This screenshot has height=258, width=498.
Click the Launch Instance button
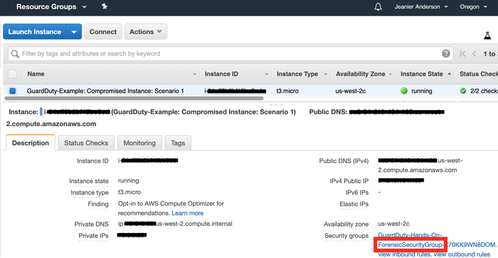(x=35, y=31)
